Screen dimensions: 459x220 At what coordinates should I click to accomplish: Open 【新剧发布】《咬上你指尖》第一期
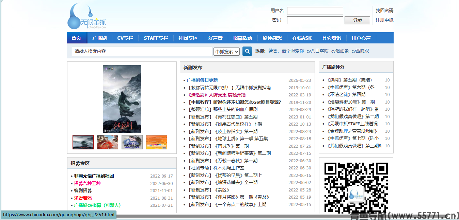(x=222, y=131)
